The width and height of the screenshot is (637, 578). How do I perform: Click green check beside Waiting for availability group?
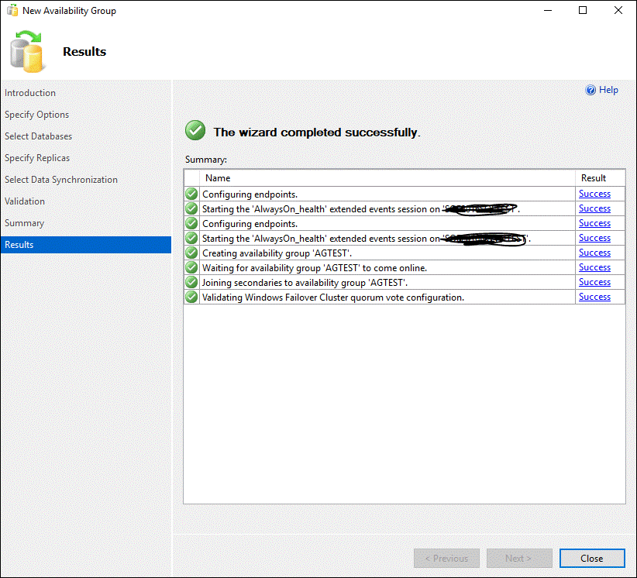pyautogui.click(x=191, y=267)
